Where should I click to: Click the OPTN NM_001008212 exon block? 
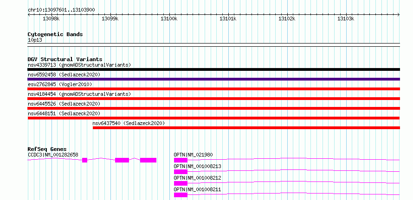coord(181,183)
